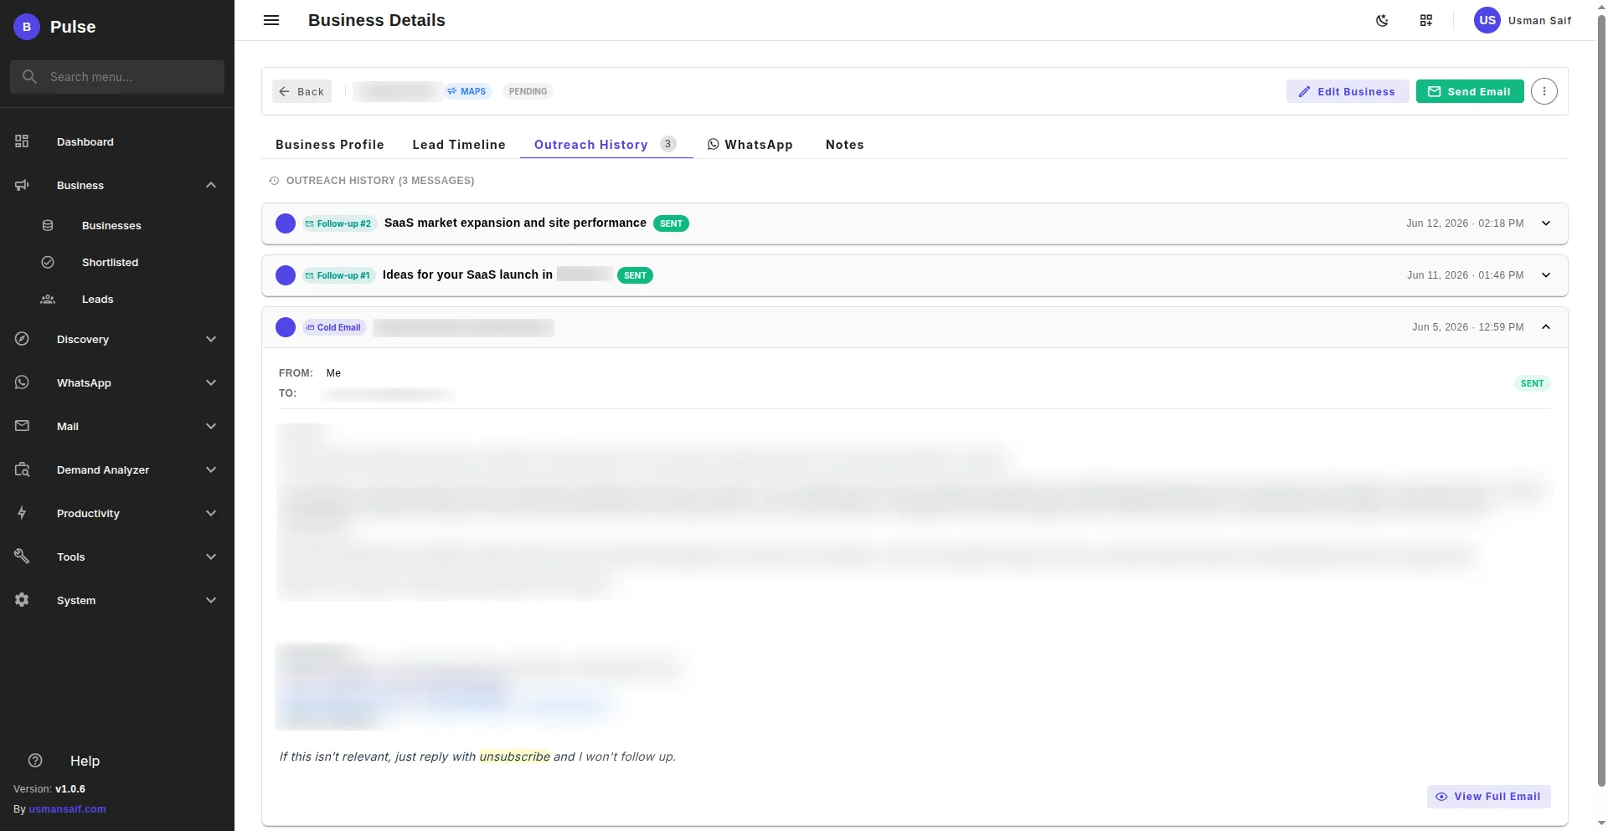Click the highlighted 'unsubscribe' word
This screenshot has width=1608, height=831.
pos(514,757)
